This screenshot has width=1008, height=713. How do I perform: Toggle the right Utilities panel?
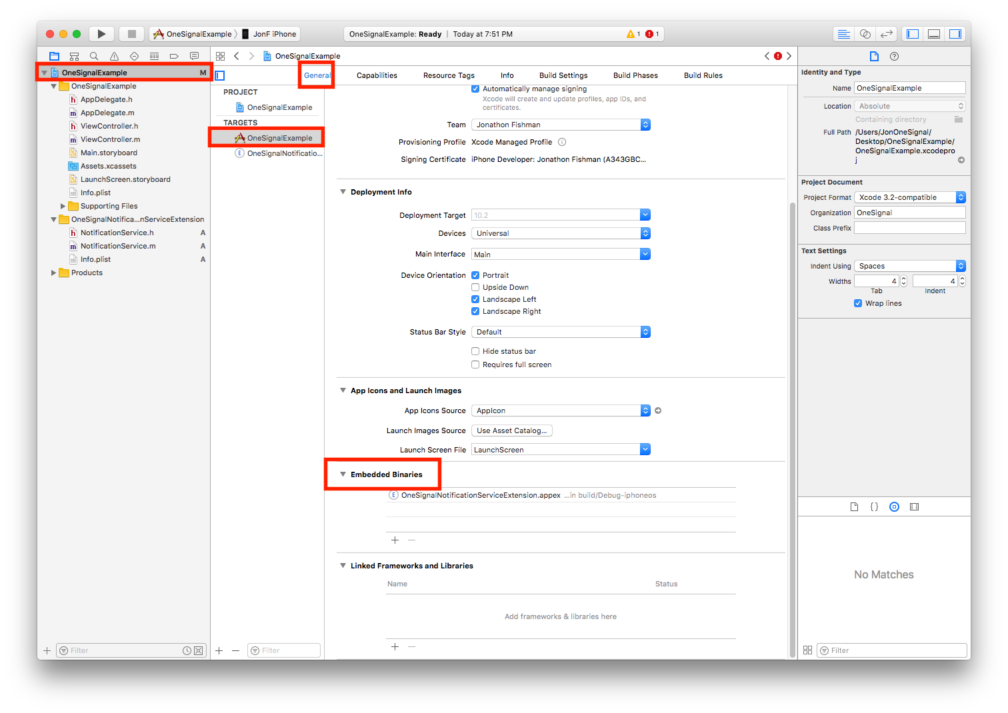point(955,34)
